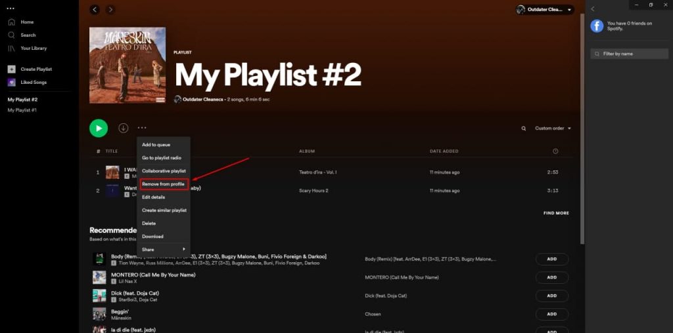Screen dimensions: 673x333
Task: Open the three-dot app menu at top left
Action: click(11, 9)
